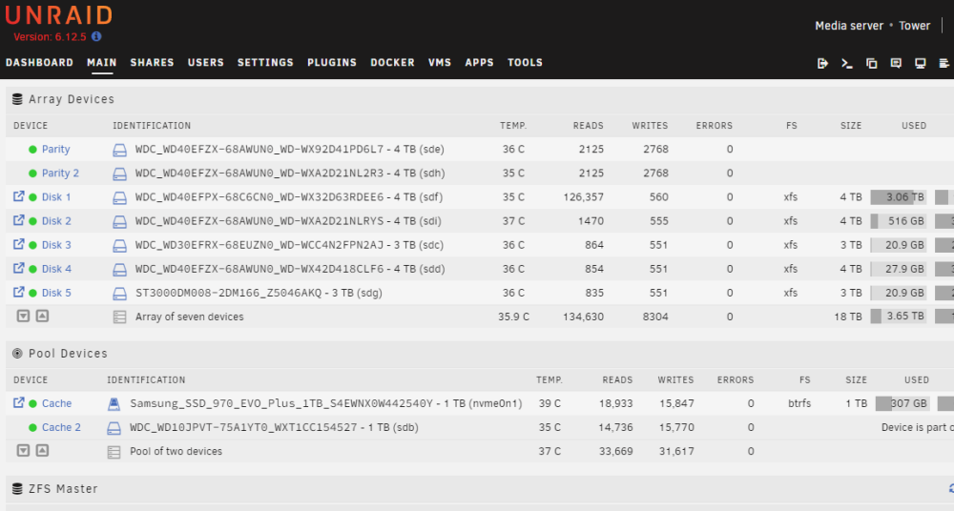The image size is (954, 511).
Task: Click Disk 1 used space bar 3.06 TB
Action: pos(899,197)
